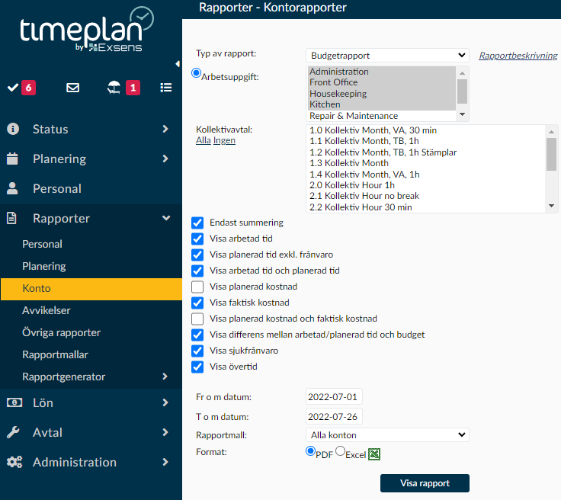Select Rapportmallar in the sidebar

(x=55, y=354)
